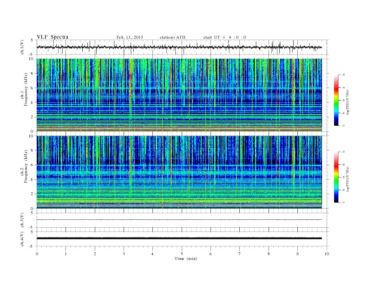368x285 pixels.
Task: Click inside the ch.1 spectrogram panel
Action: pyautogui.click(x=179, y=95)
